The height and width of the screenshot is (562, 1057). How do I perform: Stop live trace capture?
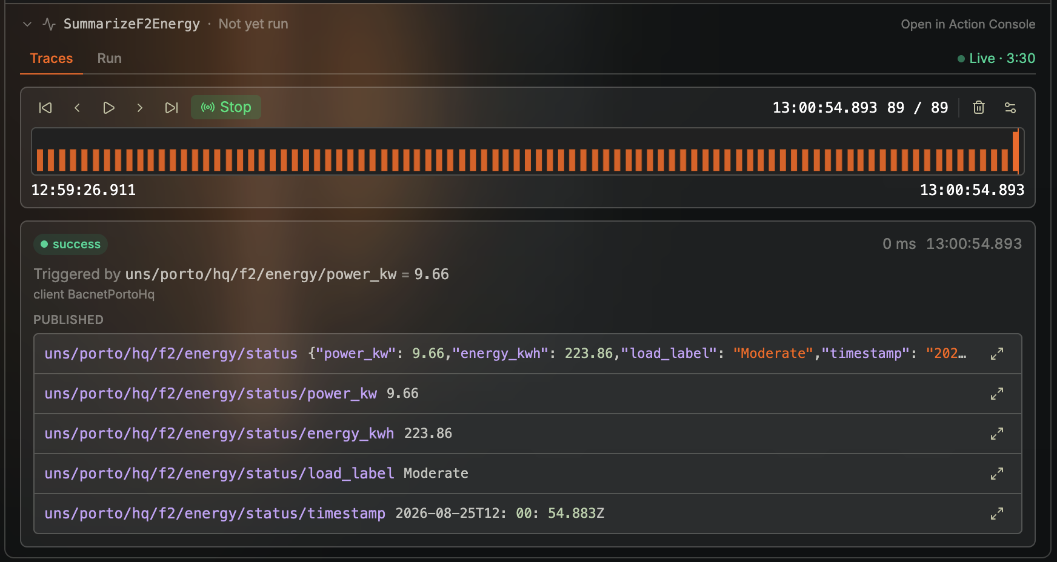(226, 107)
